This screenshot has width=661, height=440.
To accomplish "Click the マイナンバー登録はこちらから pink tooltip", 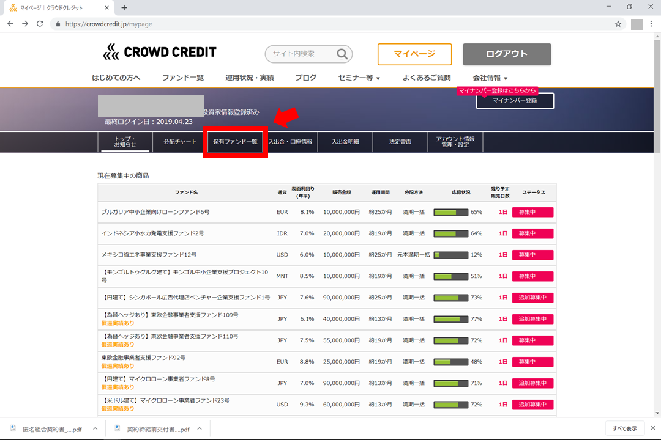I will click(497, 90).
